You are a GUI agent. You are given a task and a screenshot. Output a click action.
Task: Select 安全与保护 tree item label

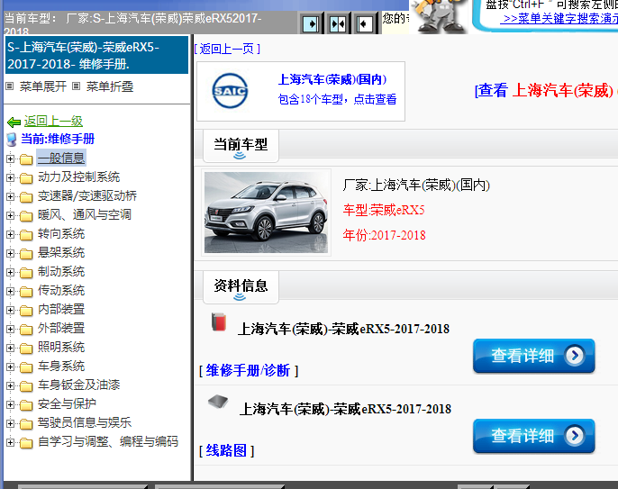tap(67, 403)
